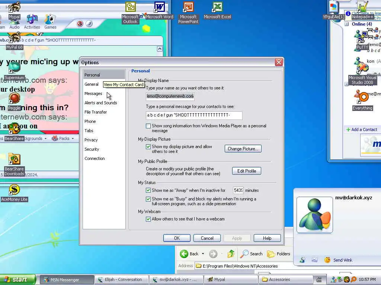Viewport: 381px width, 285px height.
Task: Open the Back button dropdown arrow in Explorer
Action: pyautogui.click(x=203, y=254)
